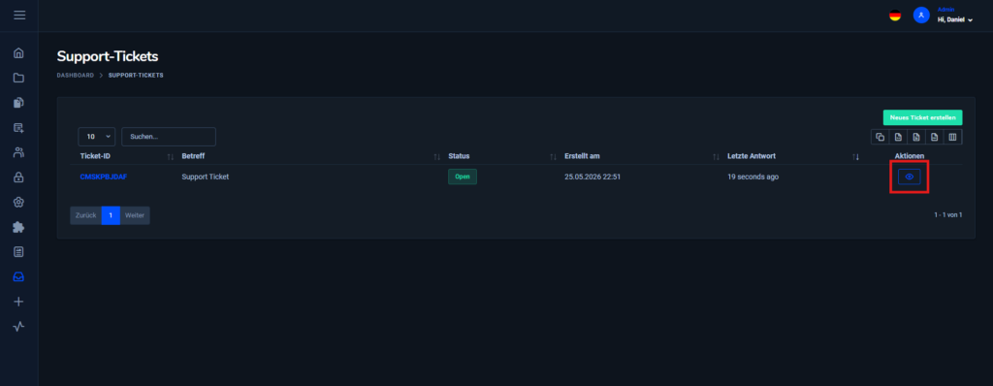Image resolution: width=993 pixels, height=386 pixels.
Task: Click the Aktionen column header
Action: [x=909, y=156]
